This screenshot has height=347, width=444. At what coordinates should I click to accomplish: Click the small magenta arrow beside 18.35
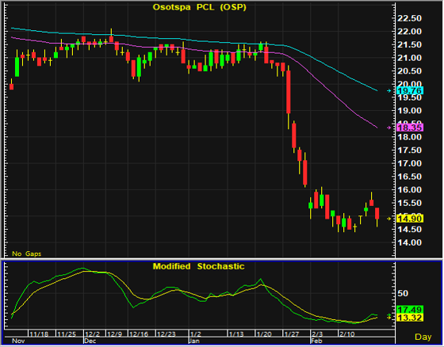pos(389,128)
